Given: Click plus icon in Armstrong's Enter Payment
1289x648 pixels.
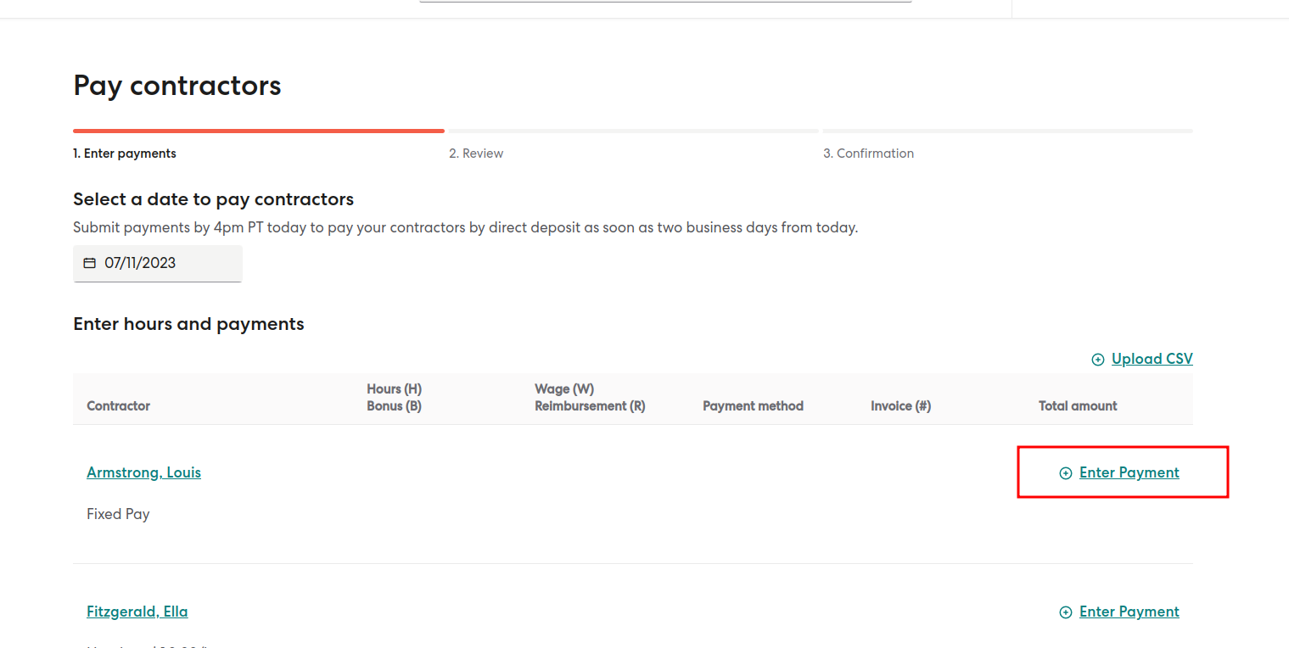Looking at the screenshot, I should (x=1066, y=473).
